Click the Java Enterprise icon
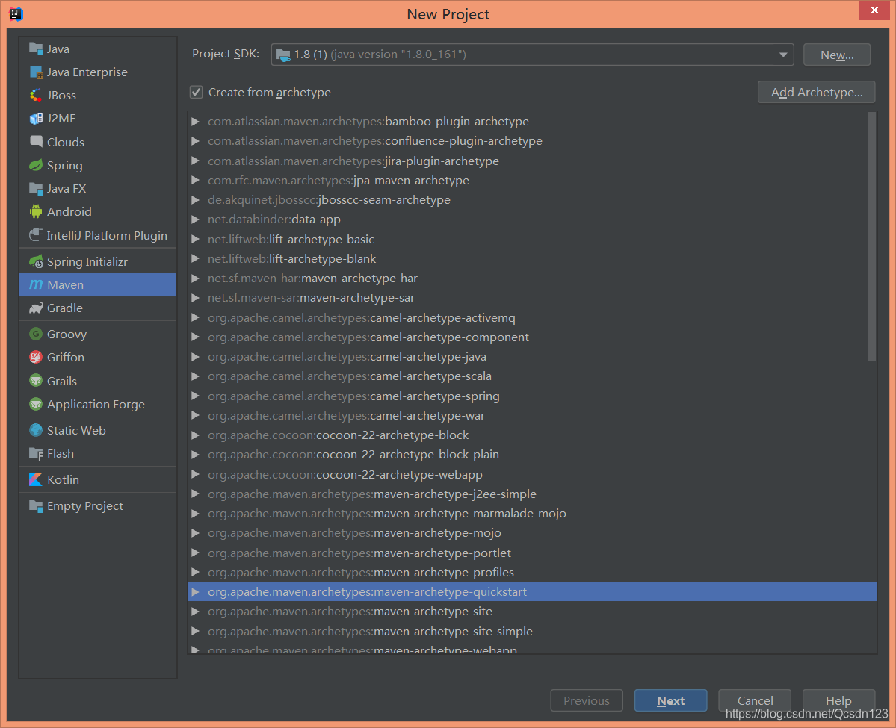Viewport: 896px width, 728px height. pos(36,72)
